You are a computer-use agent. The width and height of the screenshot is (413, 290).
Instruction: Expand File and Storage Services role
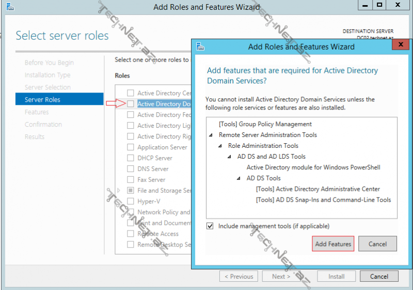click(x=119, y=191)
